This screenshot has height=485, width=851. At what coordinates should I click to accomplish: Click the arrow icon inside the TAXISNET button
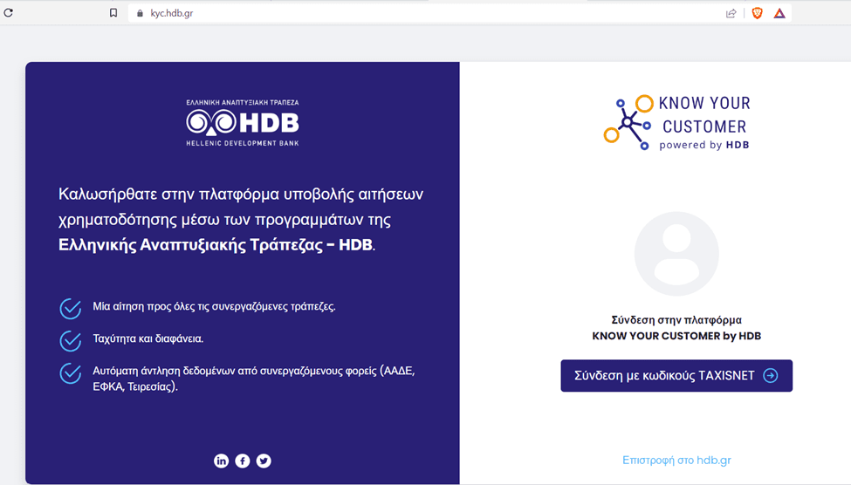[x=771, y=375]
